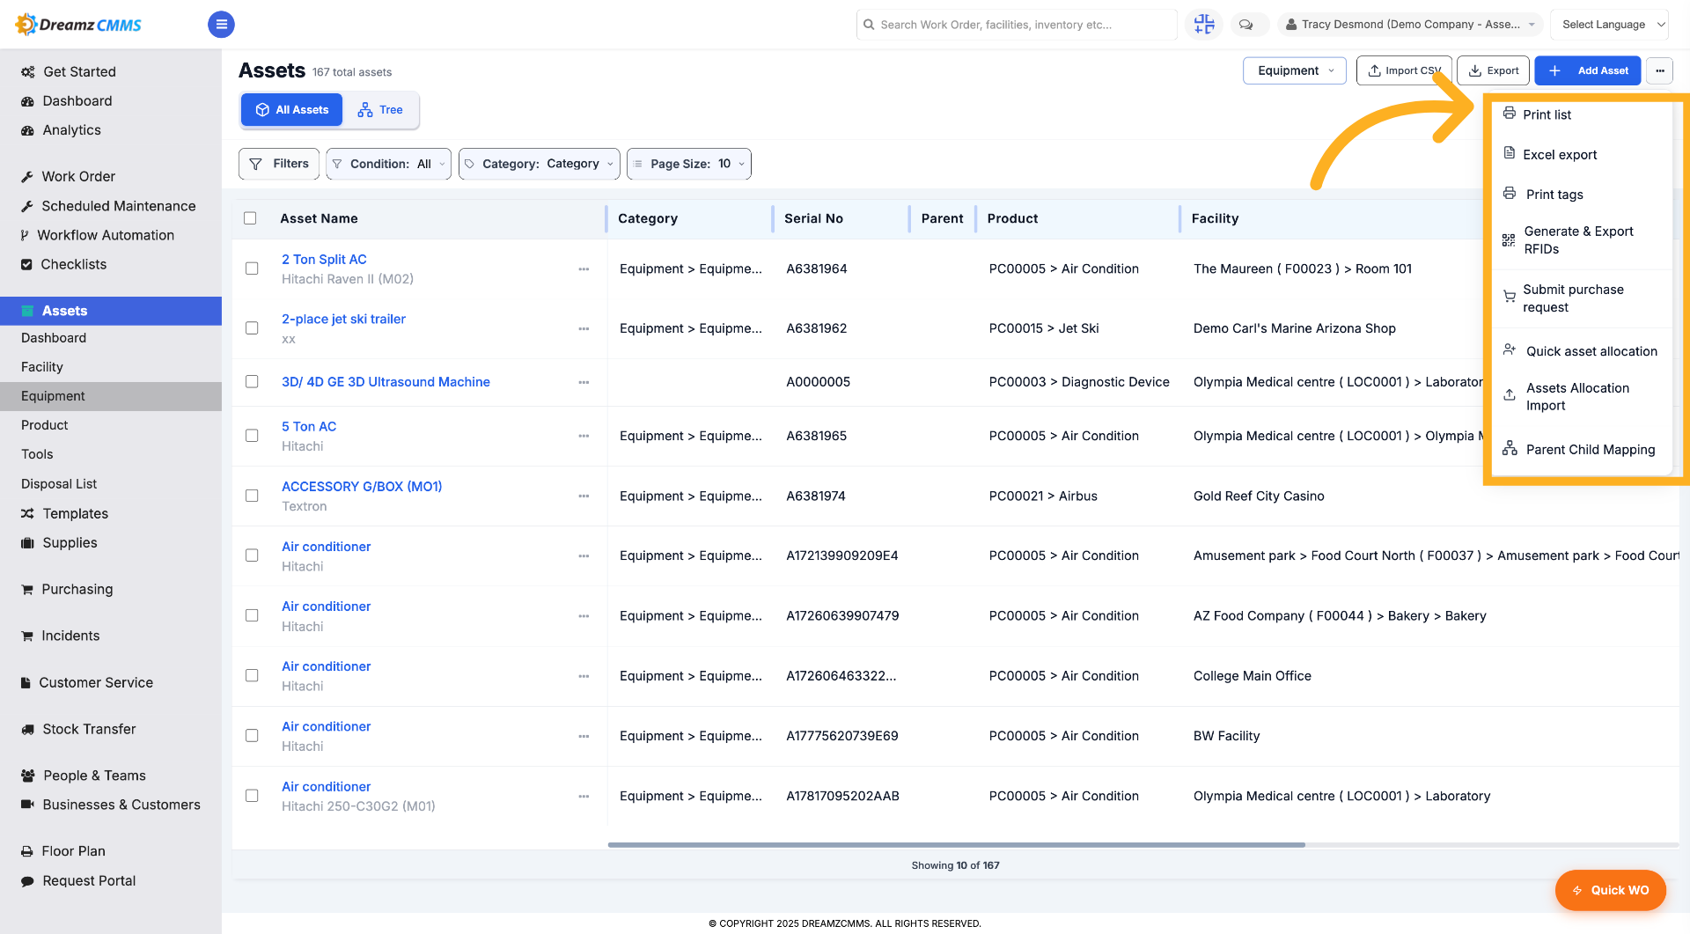Screen dimensions: 1690x934
Task: Click the Get Started gears icon
Action: (28, 72)
